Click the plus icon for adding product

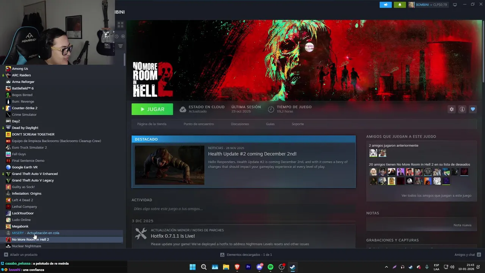click(x=6, y=255)
